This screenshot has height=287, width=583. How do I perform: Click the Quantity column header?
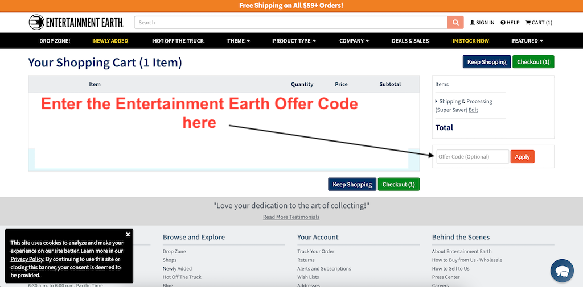[302, 84]
